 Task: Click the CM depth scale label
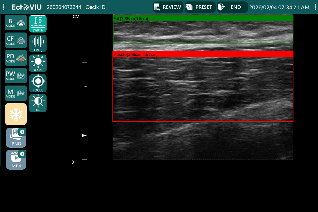tap(76, 17)
